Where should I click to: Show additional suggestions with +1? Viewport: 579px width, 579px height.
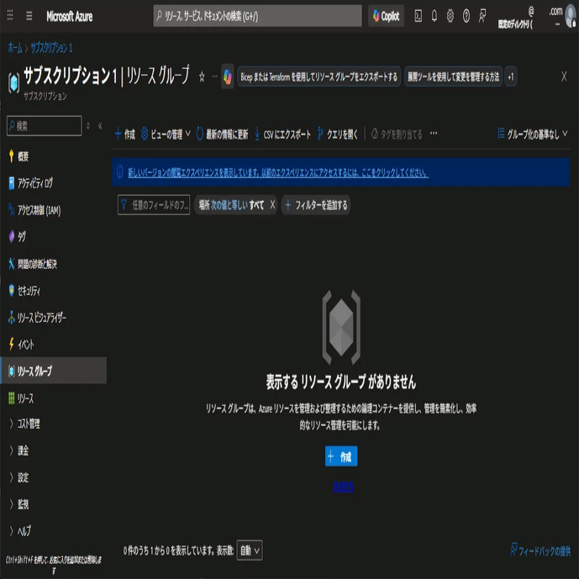[511, 76]
